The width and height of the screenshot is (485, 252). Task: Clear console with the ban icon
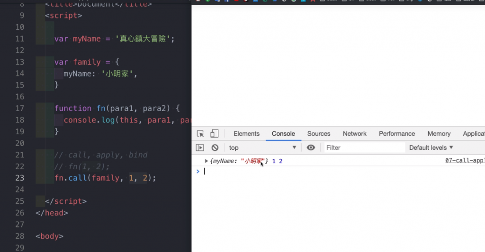215,148
